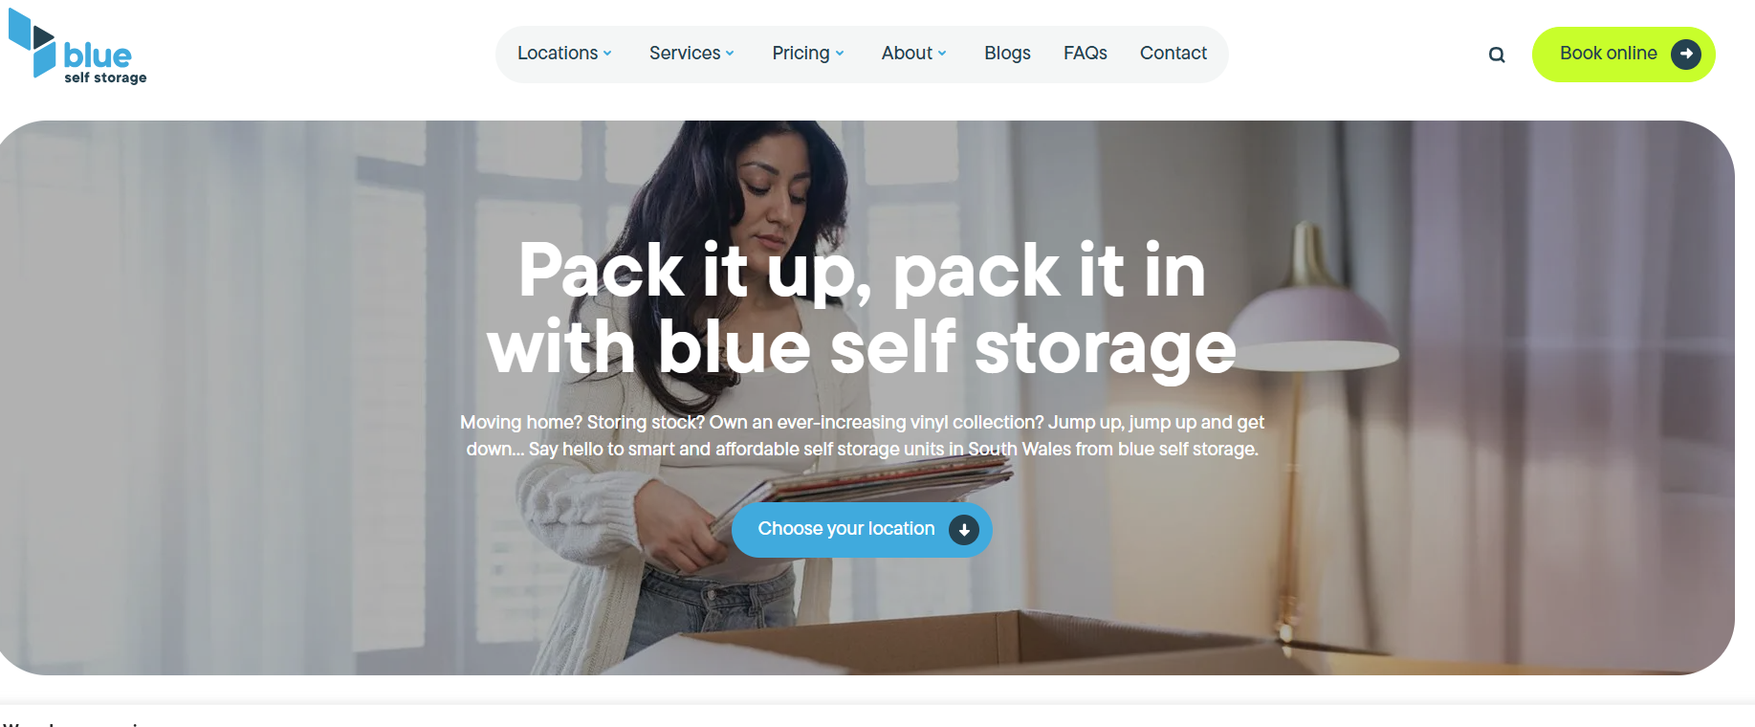This screenshot has height=727, width=1755.
Task: Open the Pricing menu item
Action: pyautogui.click(x=801, y=54)
